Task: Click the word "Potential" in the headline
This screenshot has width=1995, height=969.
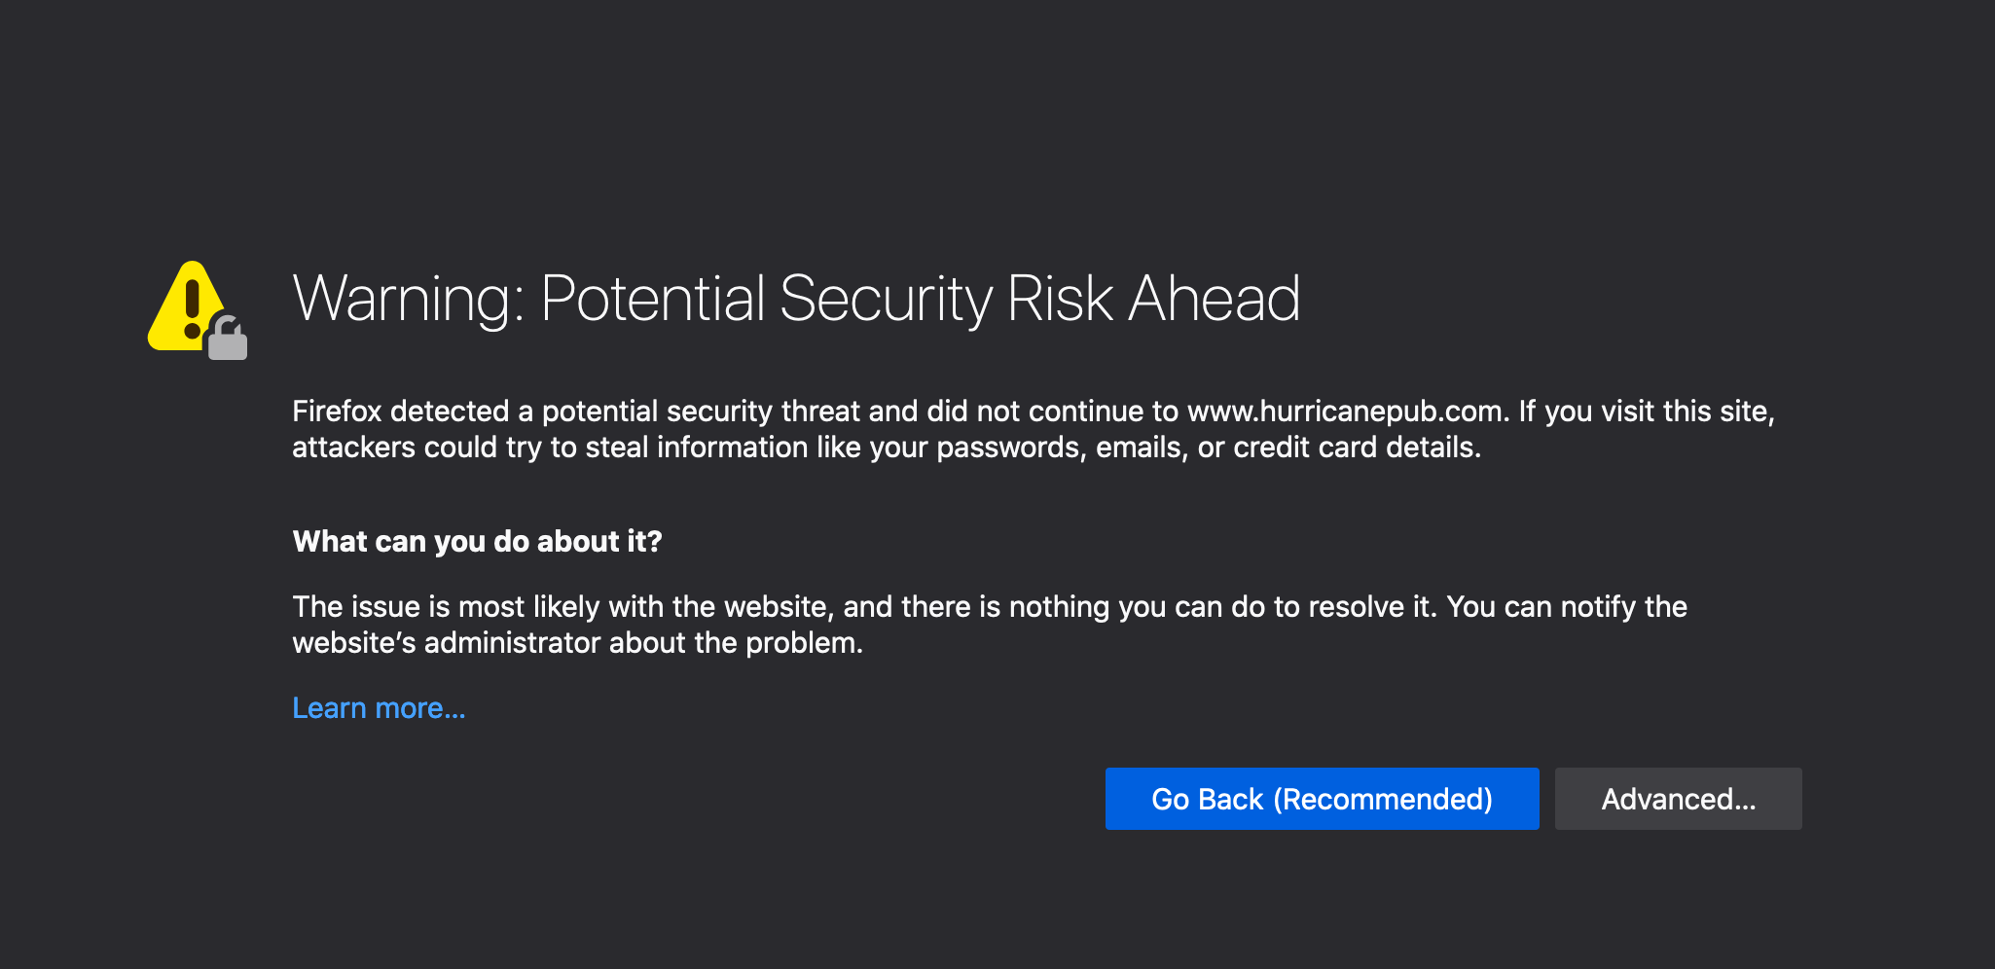Action: tap(653, 299)
